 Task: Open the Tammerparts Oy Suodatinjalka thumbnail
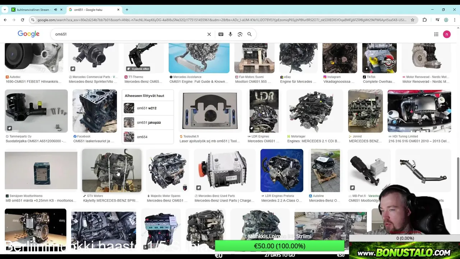click(36, 111)
